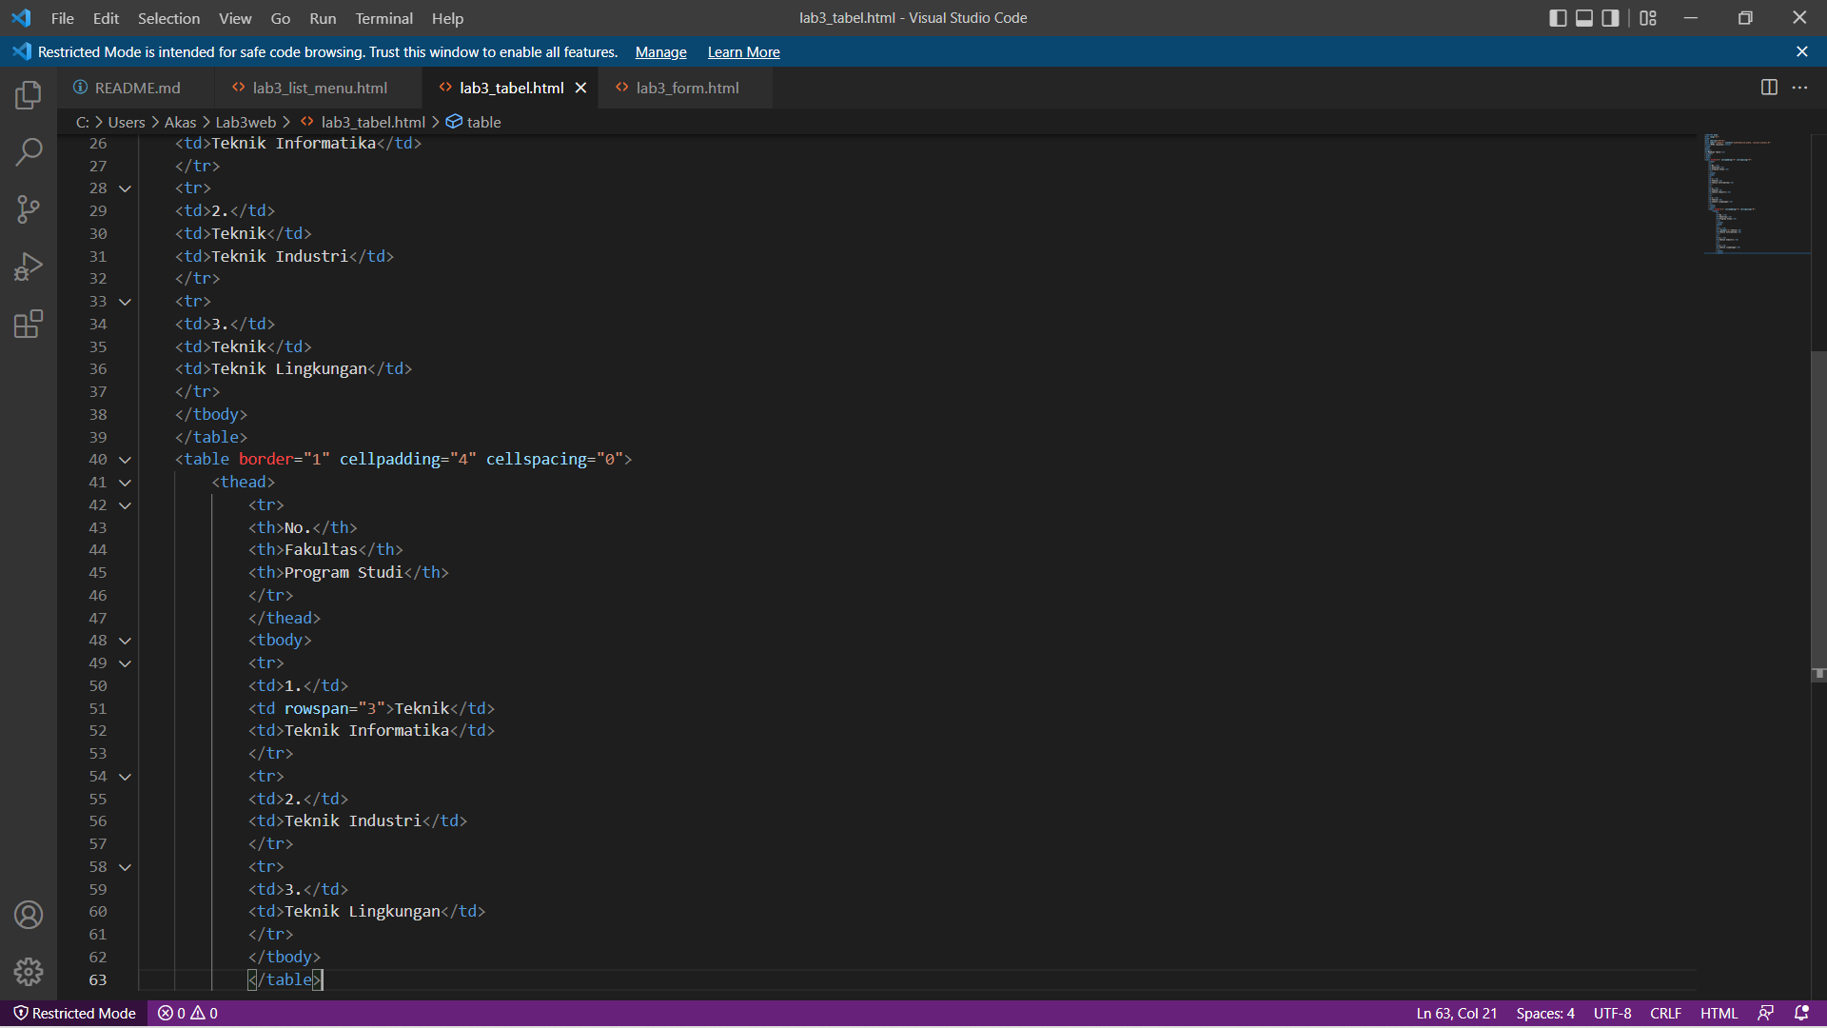Open the Search panel
This screenshot has width=1827, height=1028.
point(29,152)
